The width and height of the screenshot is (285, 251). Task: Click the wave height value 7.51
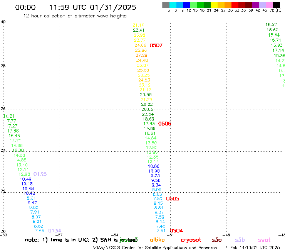161,231
